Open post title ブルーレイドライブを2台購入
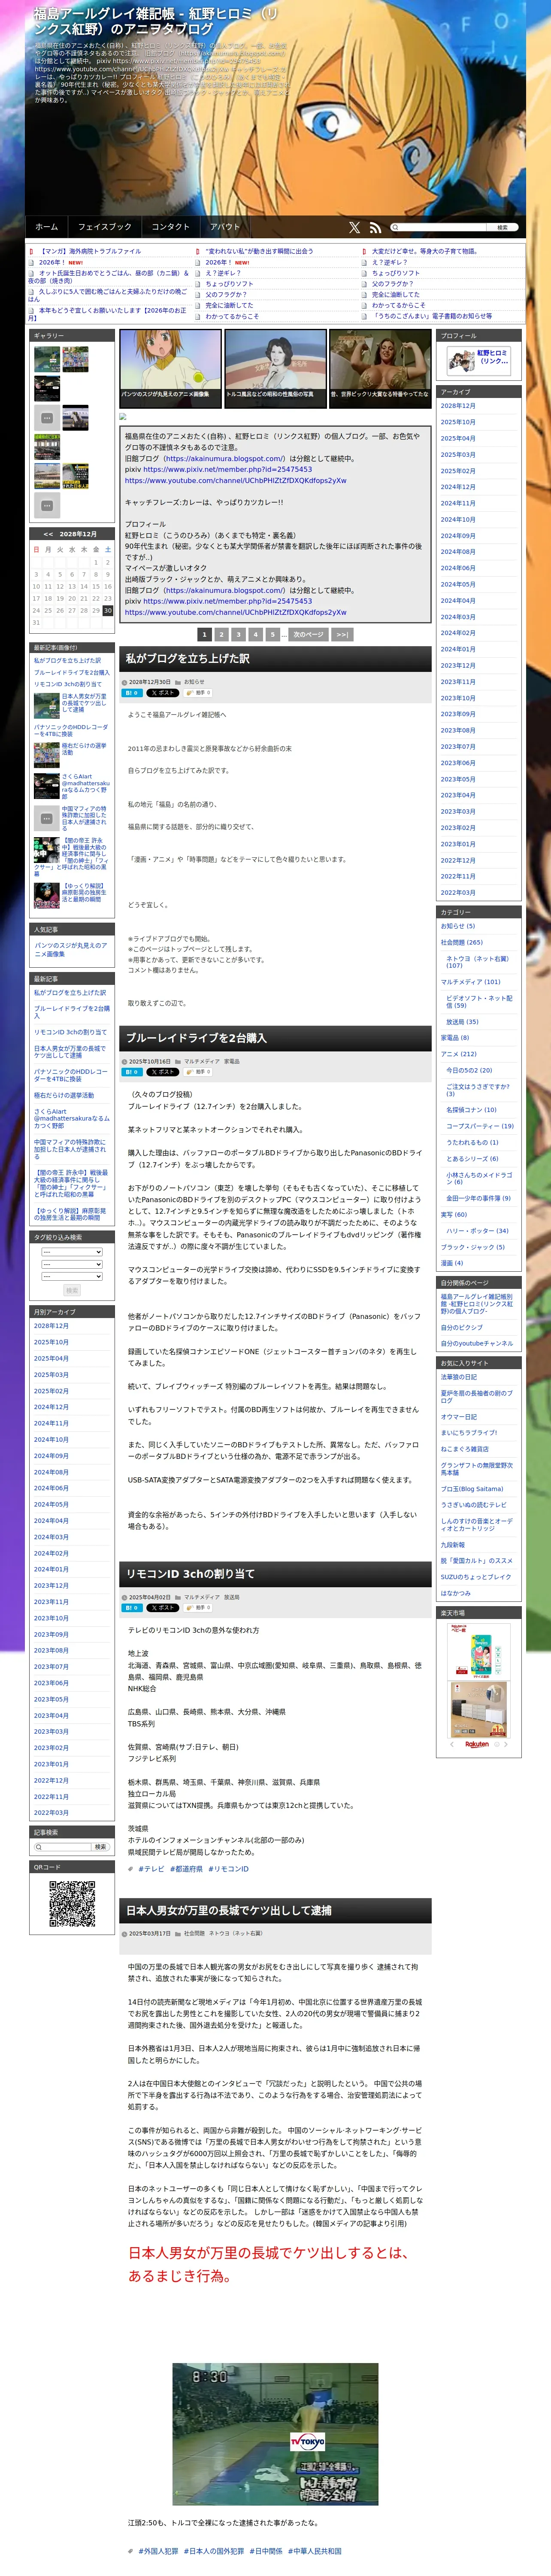This screenshot has width=551, height=2576. (196, 1038)
